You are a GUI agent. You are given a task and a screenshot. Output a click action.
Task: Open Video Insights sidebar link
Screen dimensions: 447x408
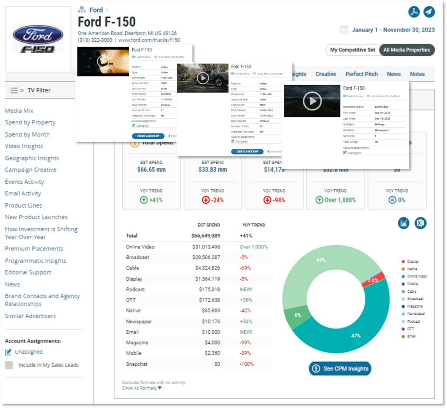(24, 146)
